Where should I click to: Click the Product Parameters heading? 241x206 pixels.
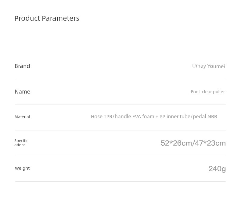[x=47, y=18]
